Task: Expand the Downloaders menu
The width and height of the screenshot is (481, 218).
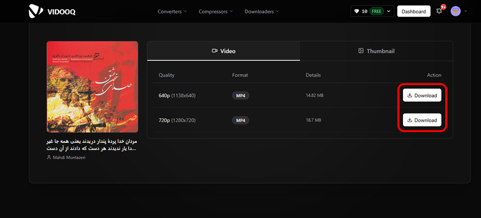Action: click(x=262, y=11)
